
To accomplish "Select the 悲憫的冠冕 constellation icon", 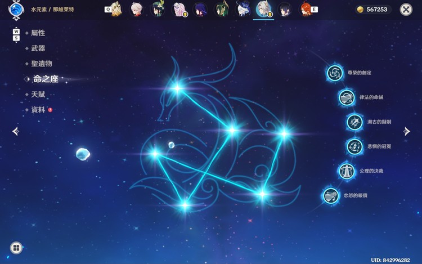I will [x=354, y=146].
